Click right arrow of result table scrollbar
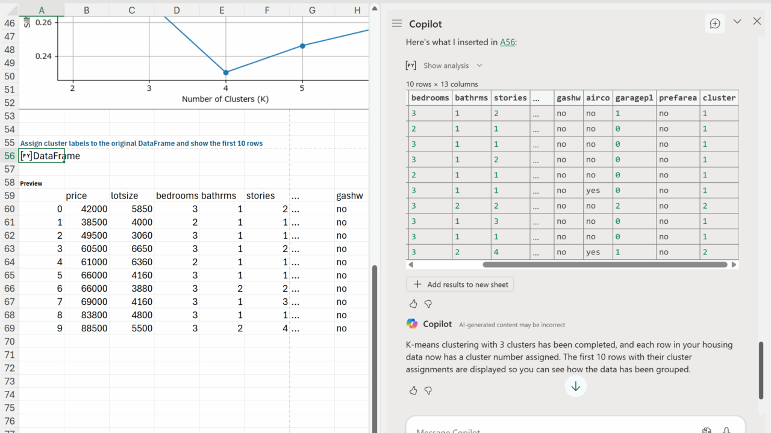 click(734, 265)
